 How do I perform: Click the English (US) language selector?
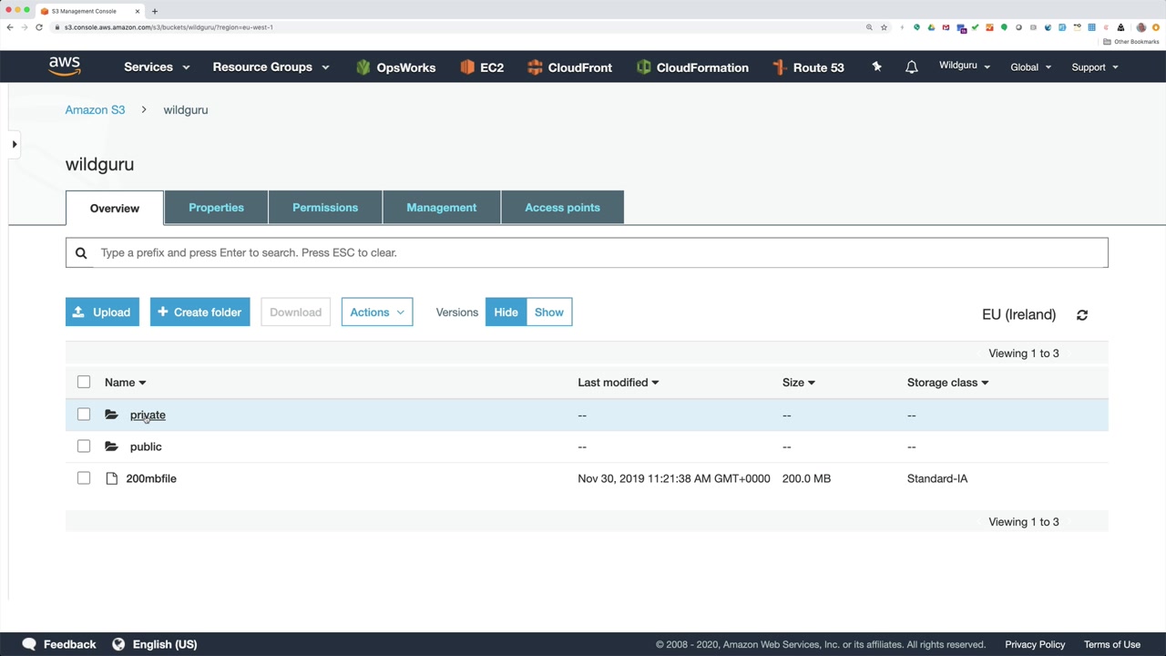[165, 645]
